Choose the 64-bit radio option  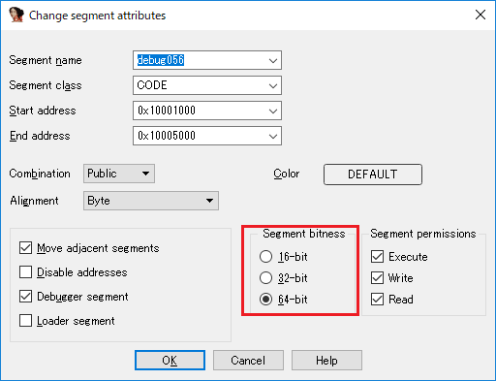[x=265, y=300]
